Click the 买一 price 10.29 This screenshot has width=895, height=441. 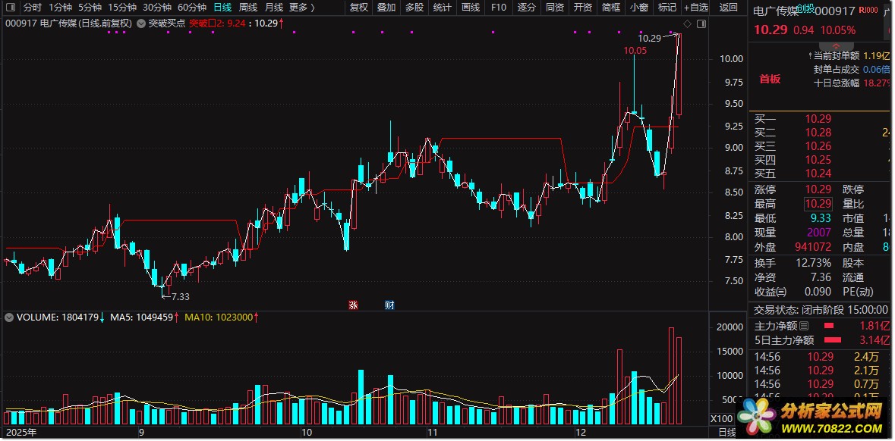pos(818,119)
